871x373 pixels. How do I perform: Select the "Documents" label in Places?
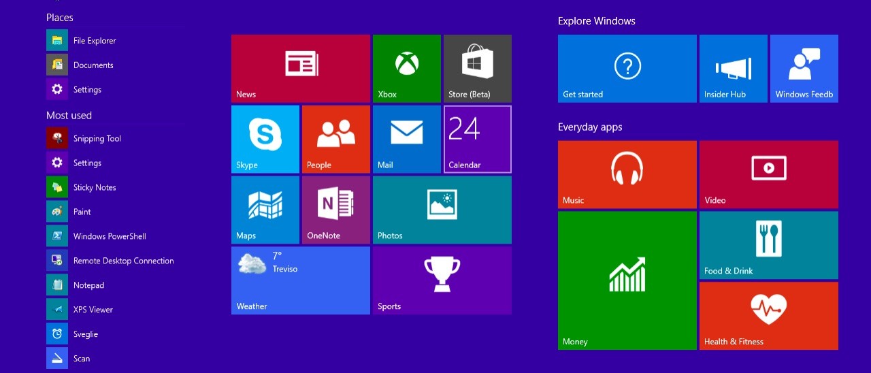(x=93, y=65)
